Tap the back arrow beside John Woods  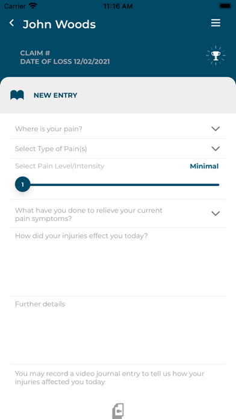11,23
